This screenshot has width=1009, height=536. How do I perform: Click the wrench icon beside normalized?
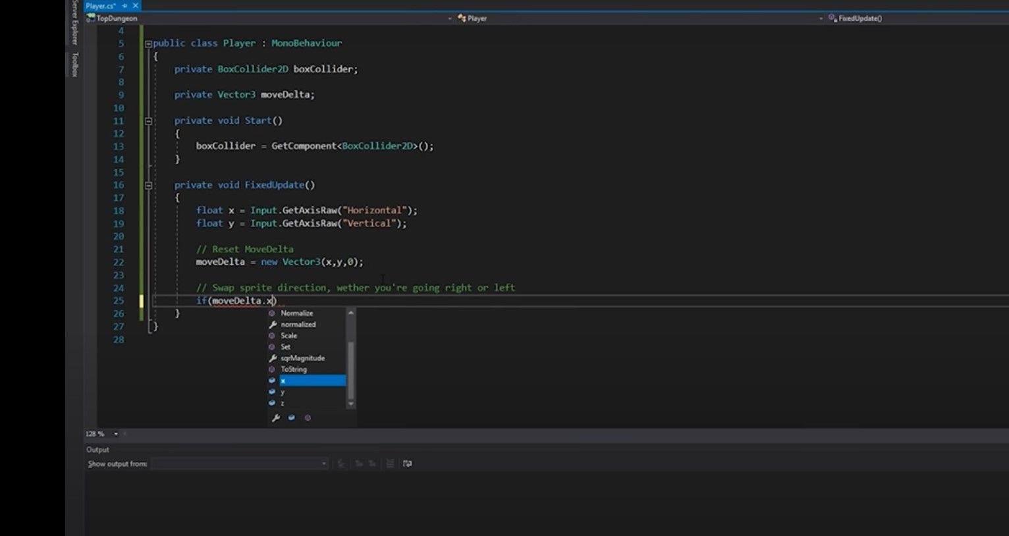tap(272, 325)
